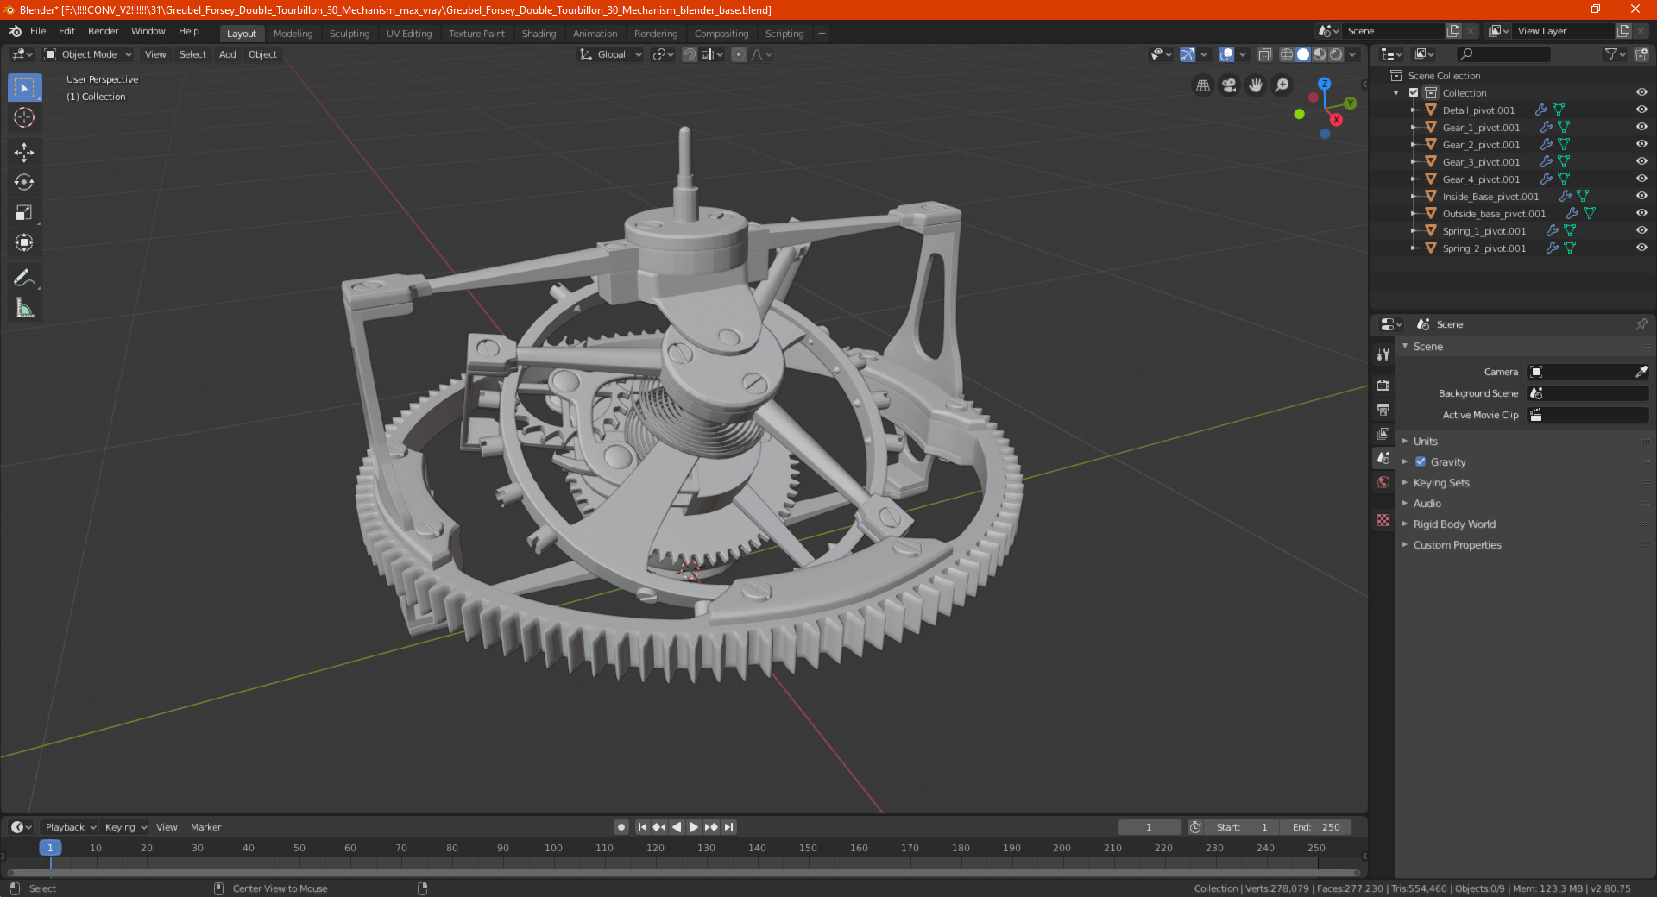The image size is (1657, 897).
Task: Click the zoom view magnifier icon
Action: [x=1282, y=85]
